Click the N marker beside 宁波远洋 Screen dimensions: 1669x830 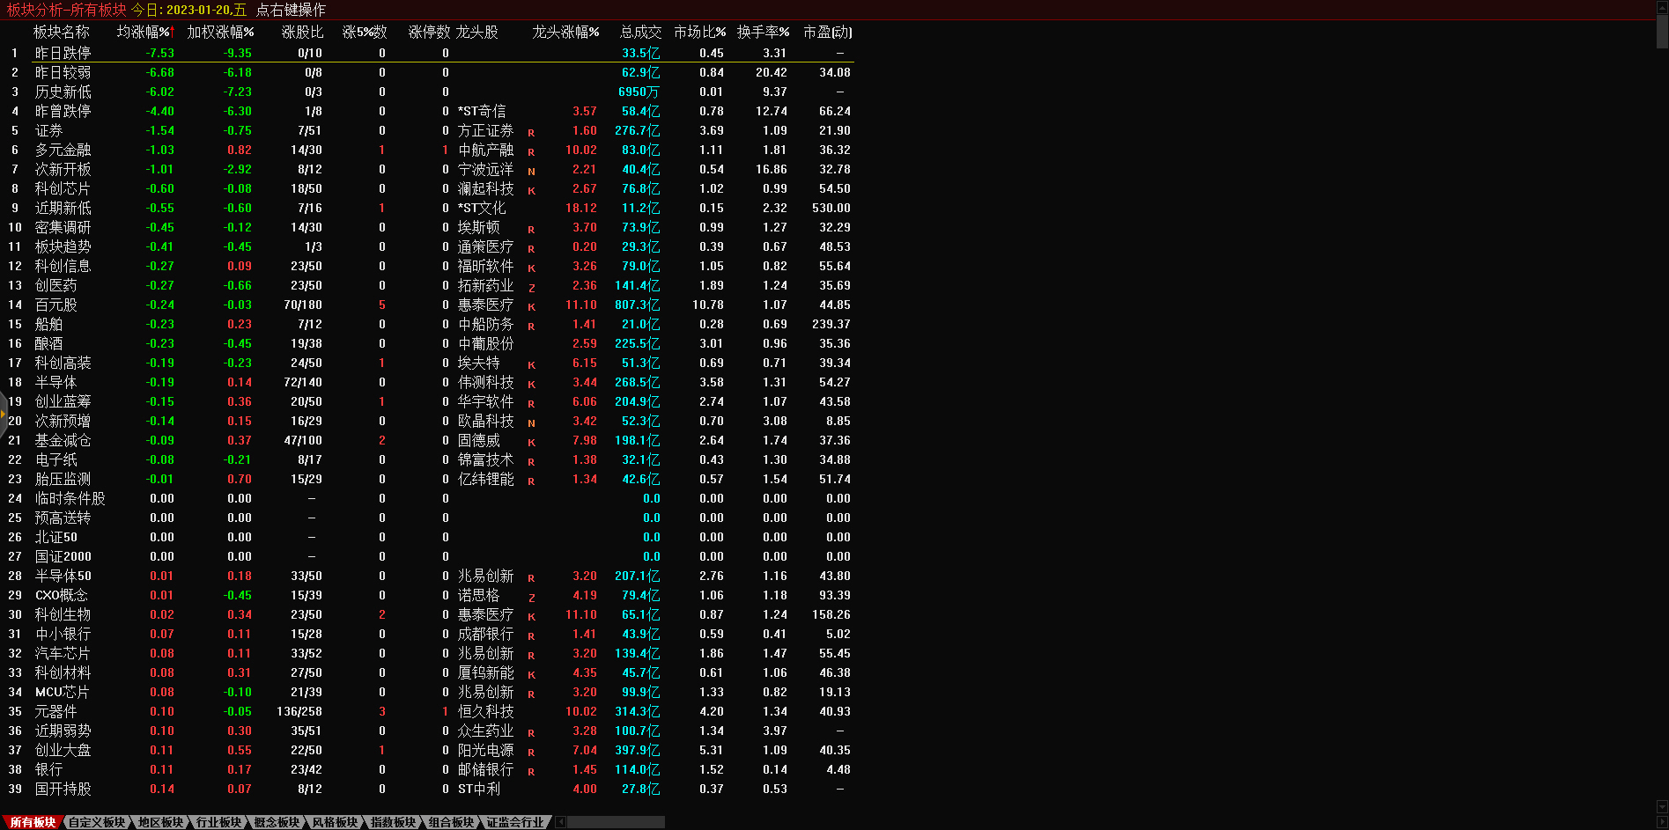coord(531,172)
